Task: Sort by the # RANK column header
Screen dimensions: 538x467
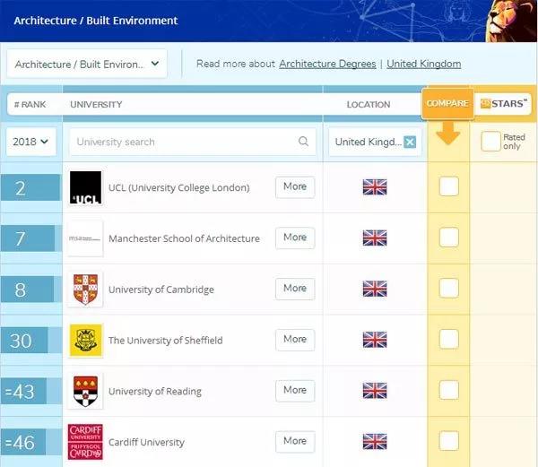Action: (x=30, y=104)
